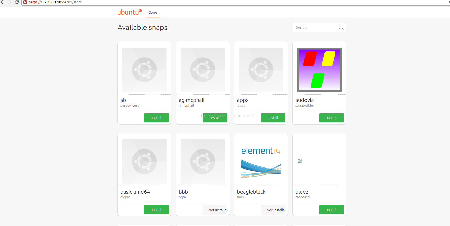This screenshot has width=450, height=226.
Task: Open the ab snap placeholder image
Action: (x=144, y=70)
